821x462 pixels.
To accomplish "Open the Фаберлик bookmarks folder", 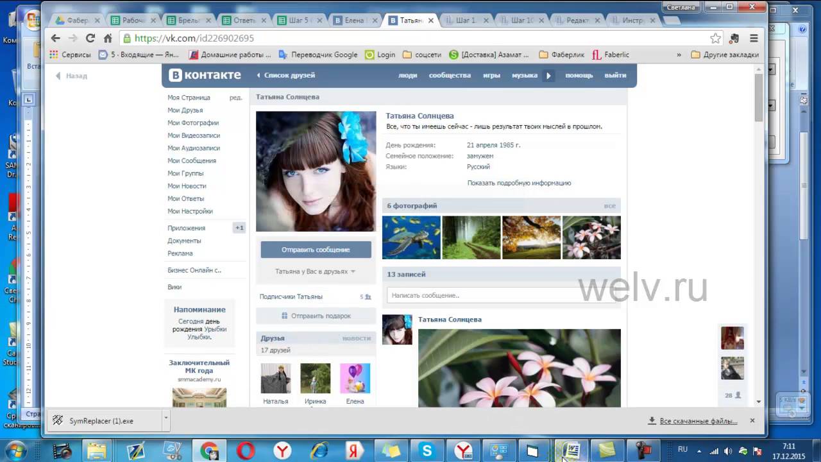I will (x=561, y=55).
